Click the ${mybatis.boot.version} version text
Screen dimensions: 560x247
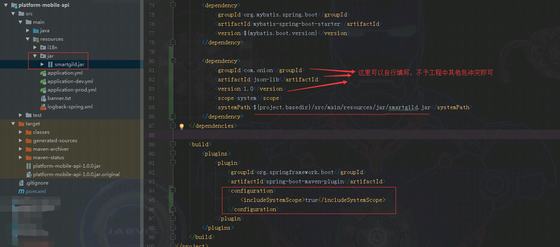click(x=281, y=33)
